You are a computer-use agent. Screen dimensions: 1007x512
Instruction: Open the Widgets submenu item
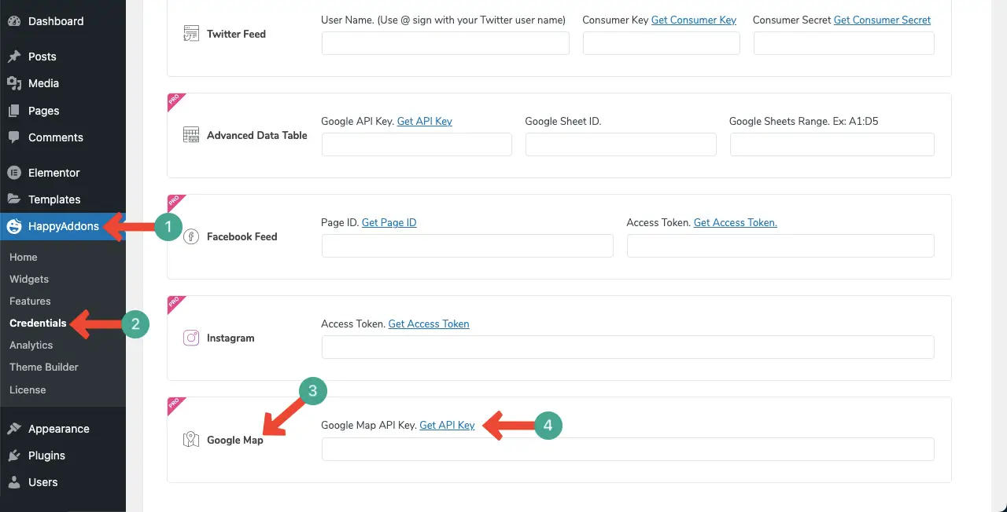(29, 279)
